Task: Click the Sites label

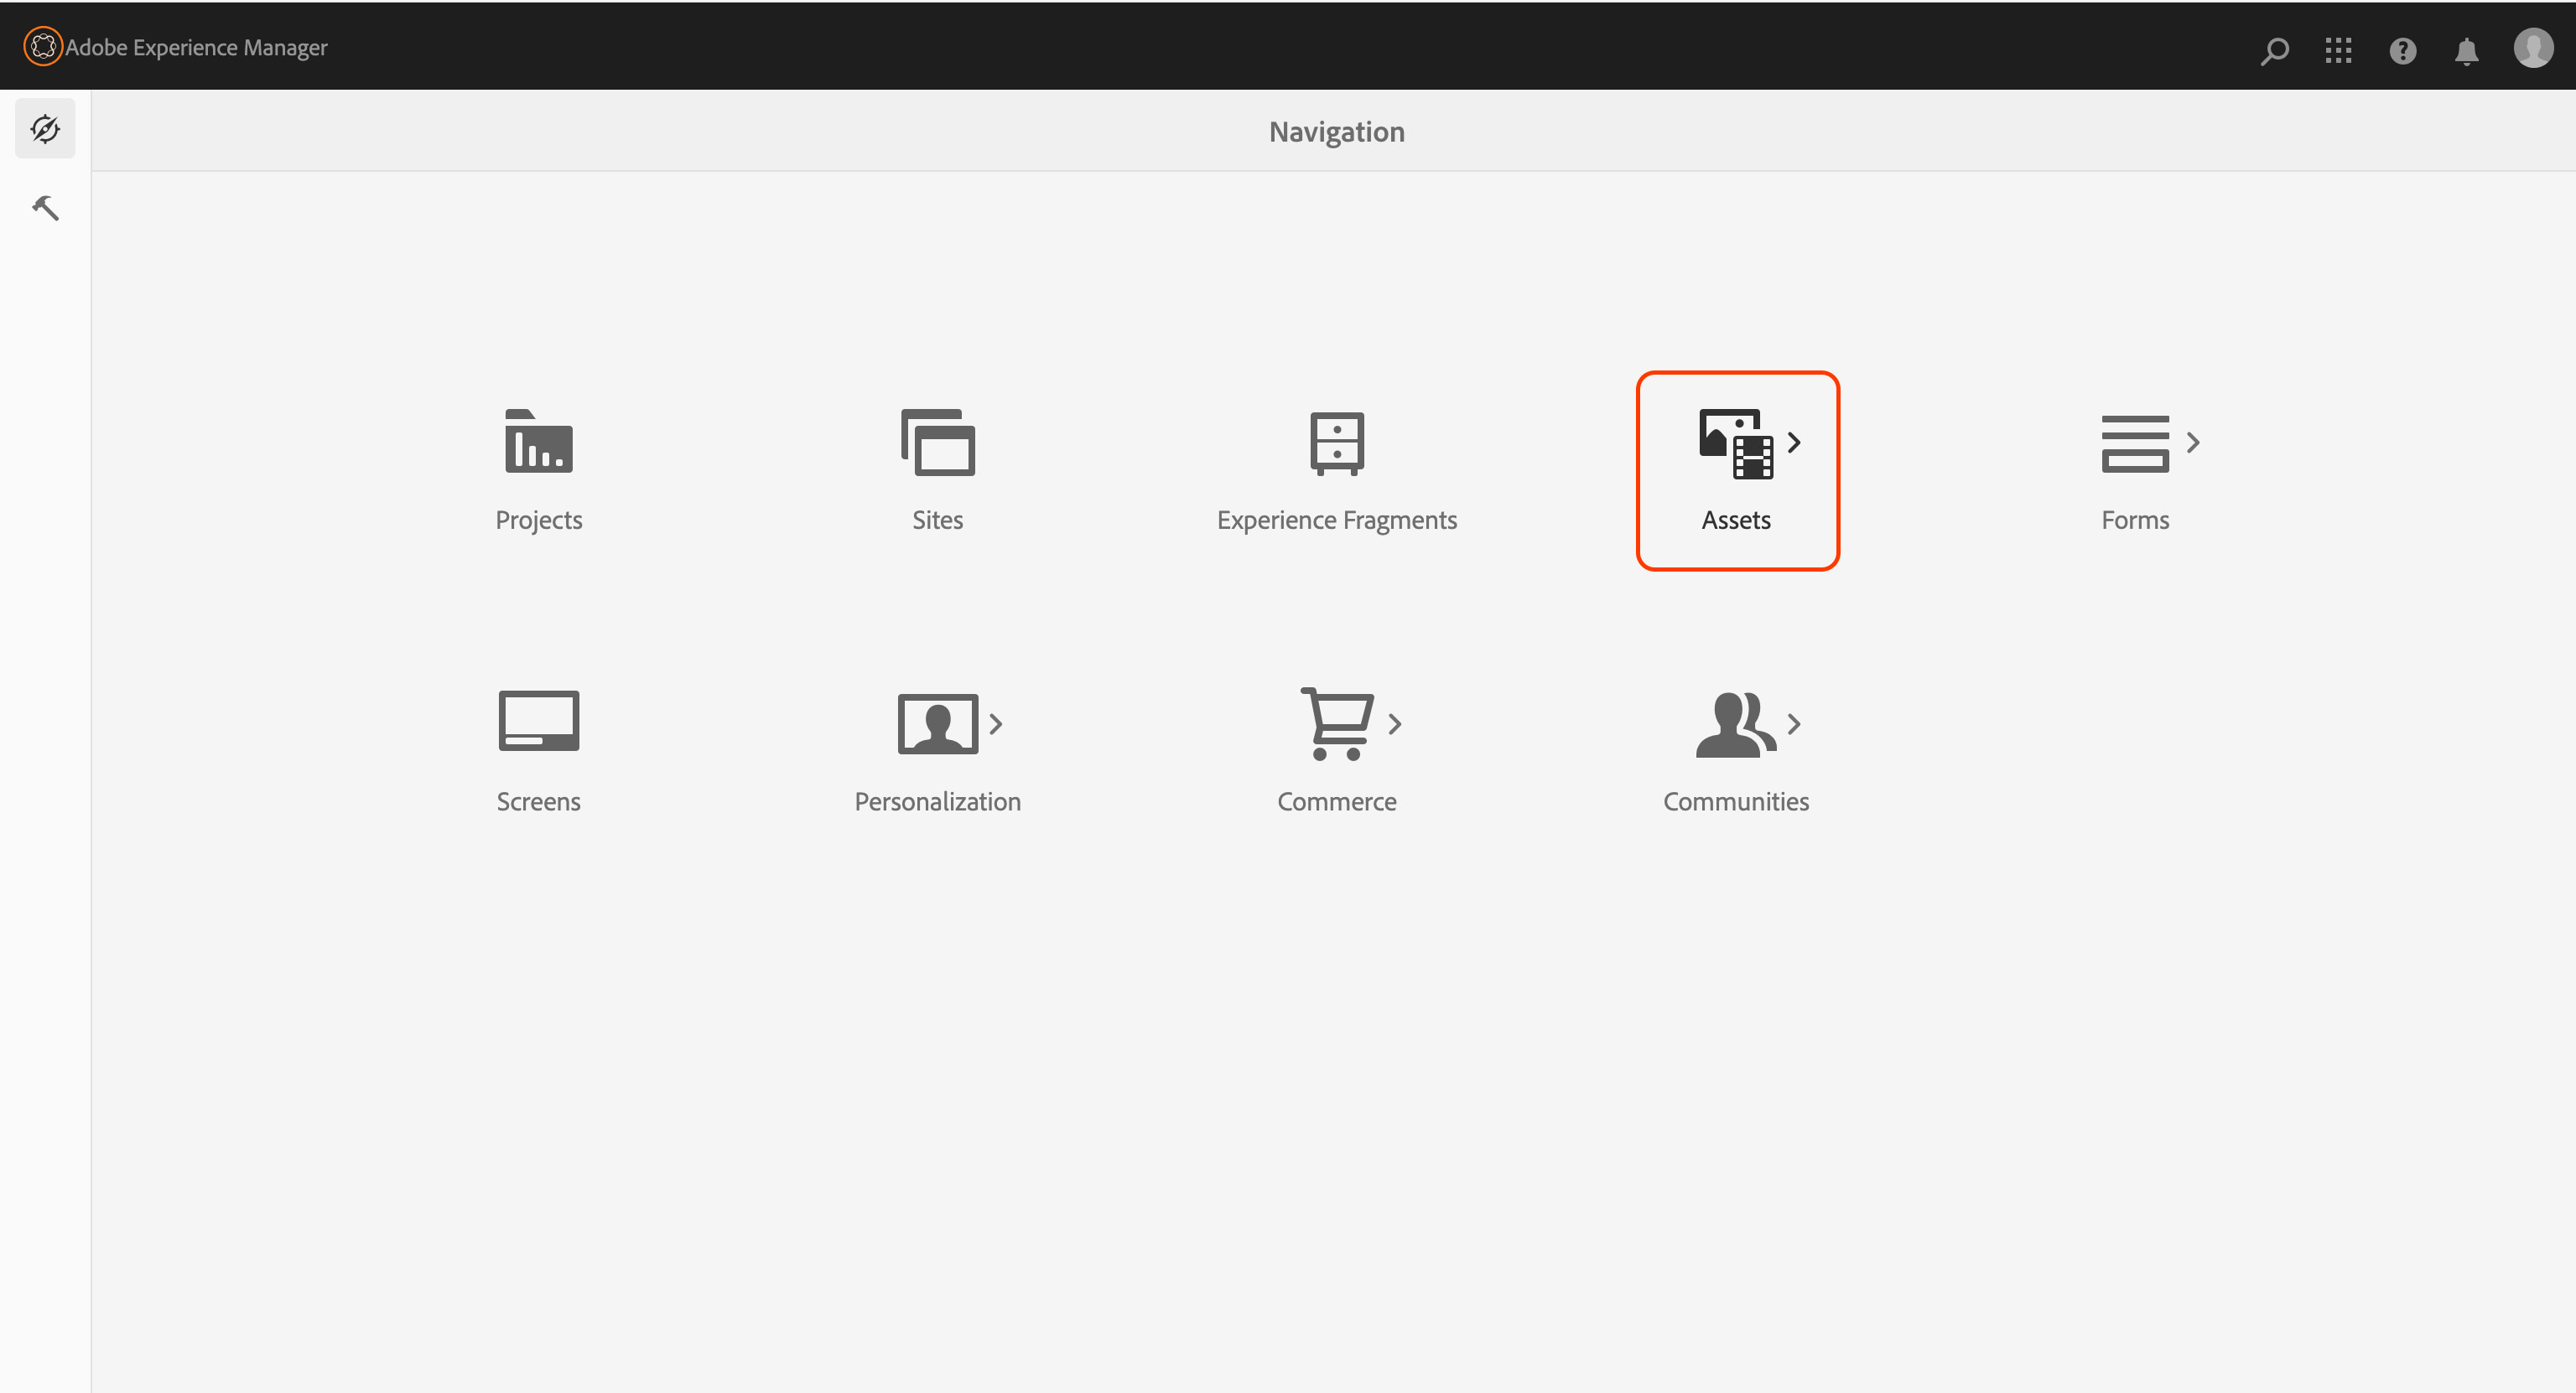Action: coord(938,520)
